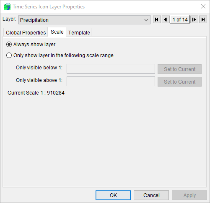Go to previous layer arrow button
The height and width of the screenshot is (203, 210).
point(166,19)
